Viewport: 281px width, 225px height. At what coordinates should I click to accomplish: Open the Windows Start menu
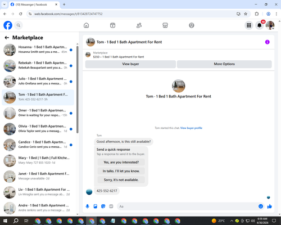coord(5,221)
